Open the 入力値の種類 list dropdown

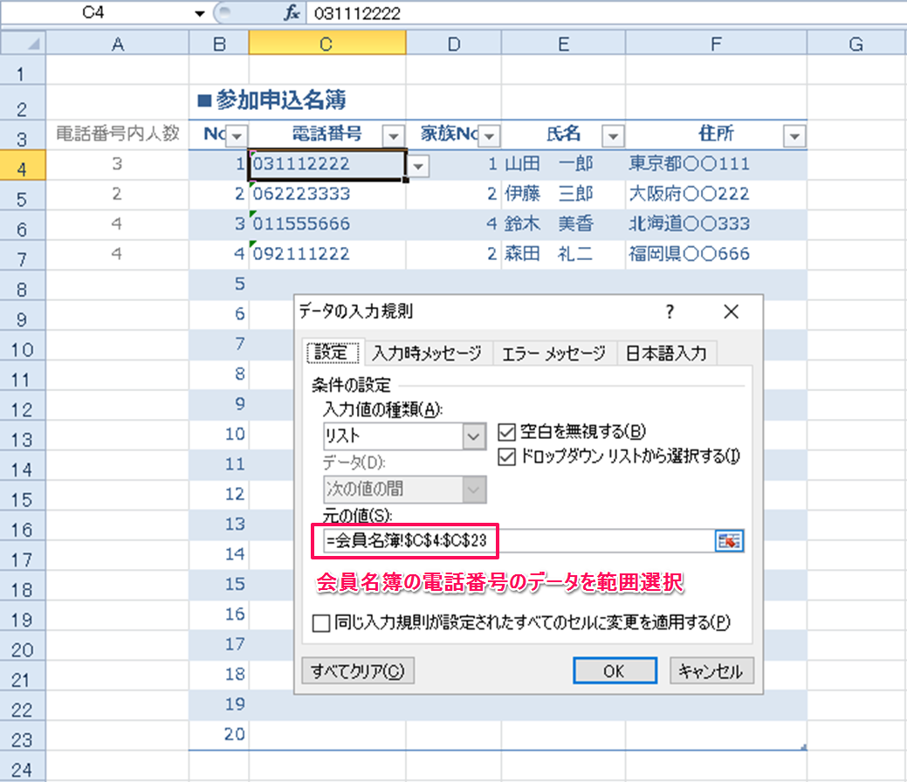point(474,436)
